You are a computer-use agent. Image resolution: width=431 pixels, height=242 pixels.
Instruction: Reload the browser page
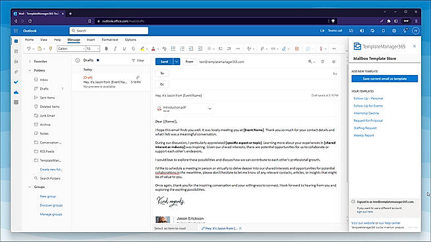tap(30, 21)
